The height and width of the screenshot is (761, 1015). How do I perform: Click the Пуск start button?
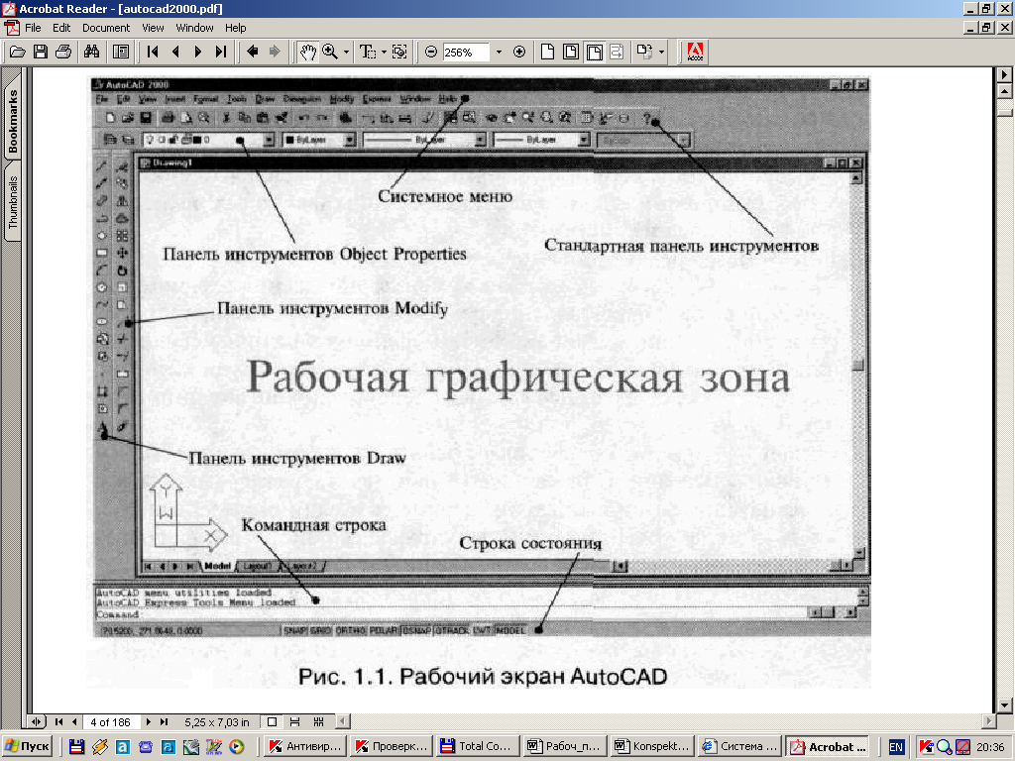click(x=27, y=747)
